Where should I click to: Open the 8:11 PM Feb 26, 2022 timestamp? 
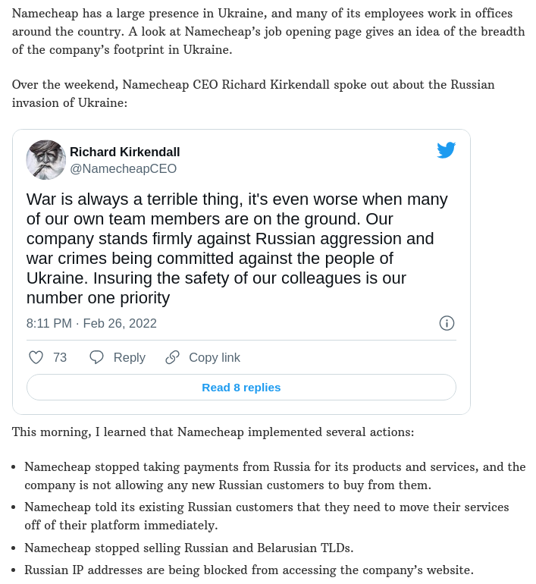(x=92, y=323)
